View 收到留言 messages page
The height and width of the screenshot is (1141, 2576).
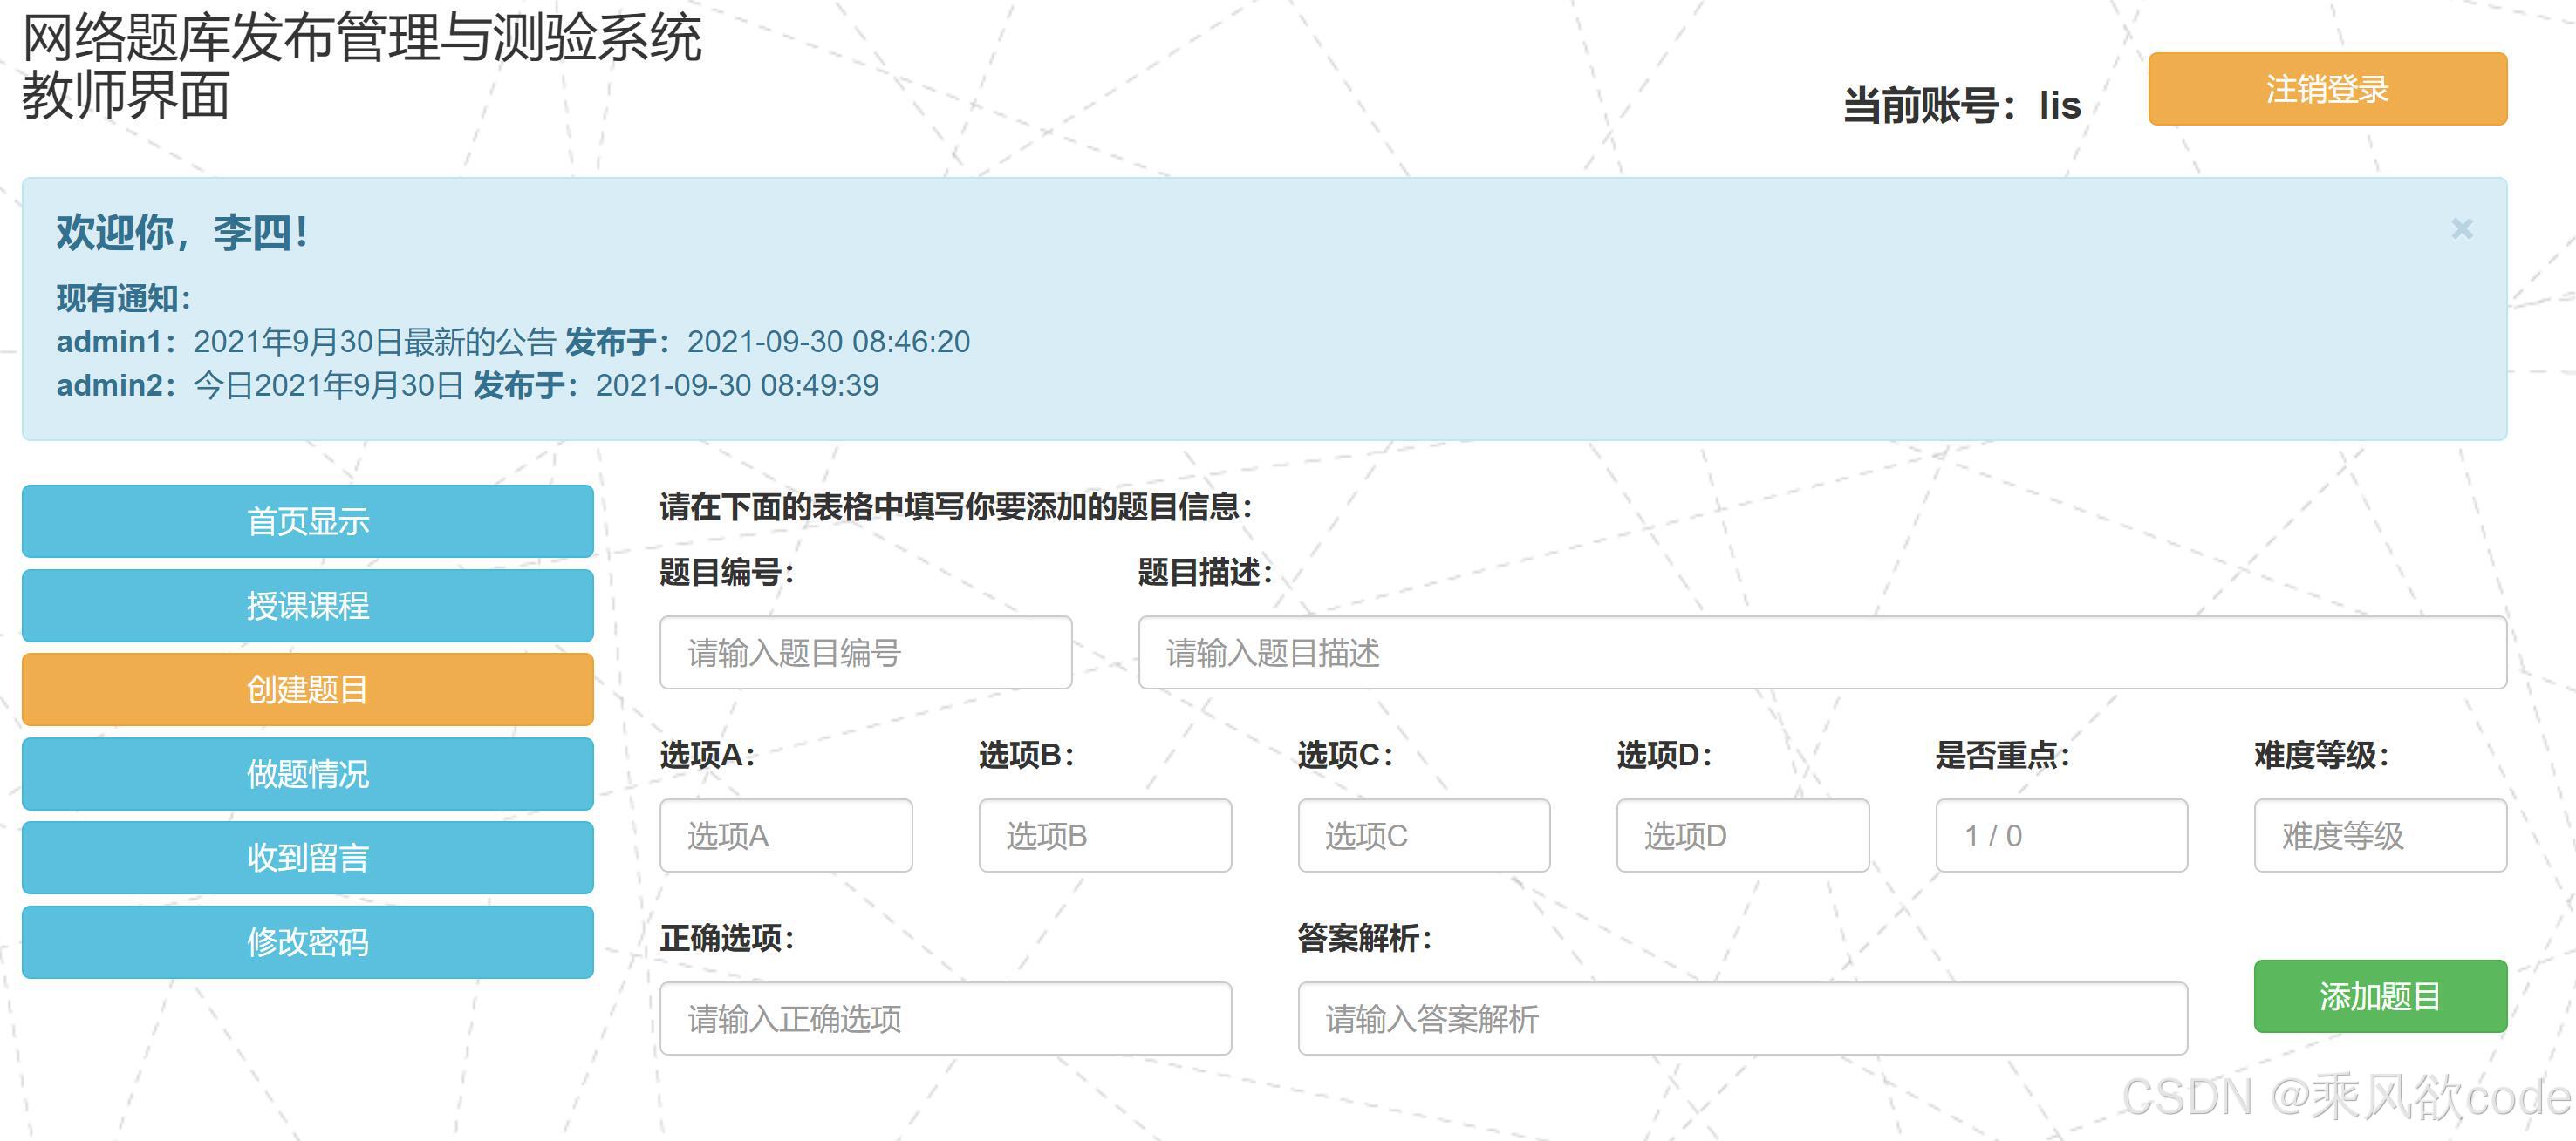[x=307, y=857]
